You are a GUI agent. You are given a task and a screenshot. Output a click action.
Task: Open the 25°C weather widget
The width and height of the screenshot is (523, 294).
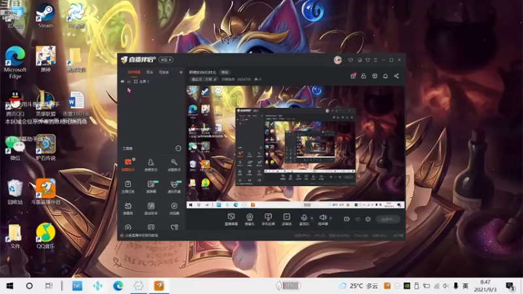(x=358, y=286)
